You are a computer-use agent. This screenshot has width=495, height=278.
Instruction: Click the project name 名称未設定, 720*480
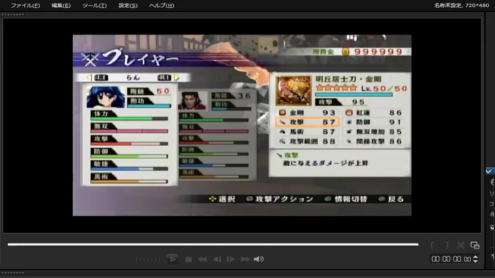pos(461,5)
